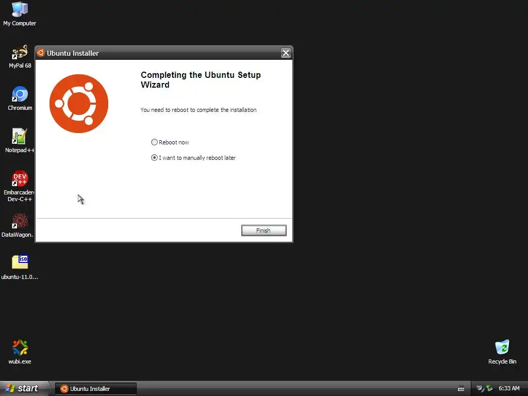Click the Ubuntu logo in the installer title bar
This screenshot has width=528, height=396.
click(x=41, y=53)
